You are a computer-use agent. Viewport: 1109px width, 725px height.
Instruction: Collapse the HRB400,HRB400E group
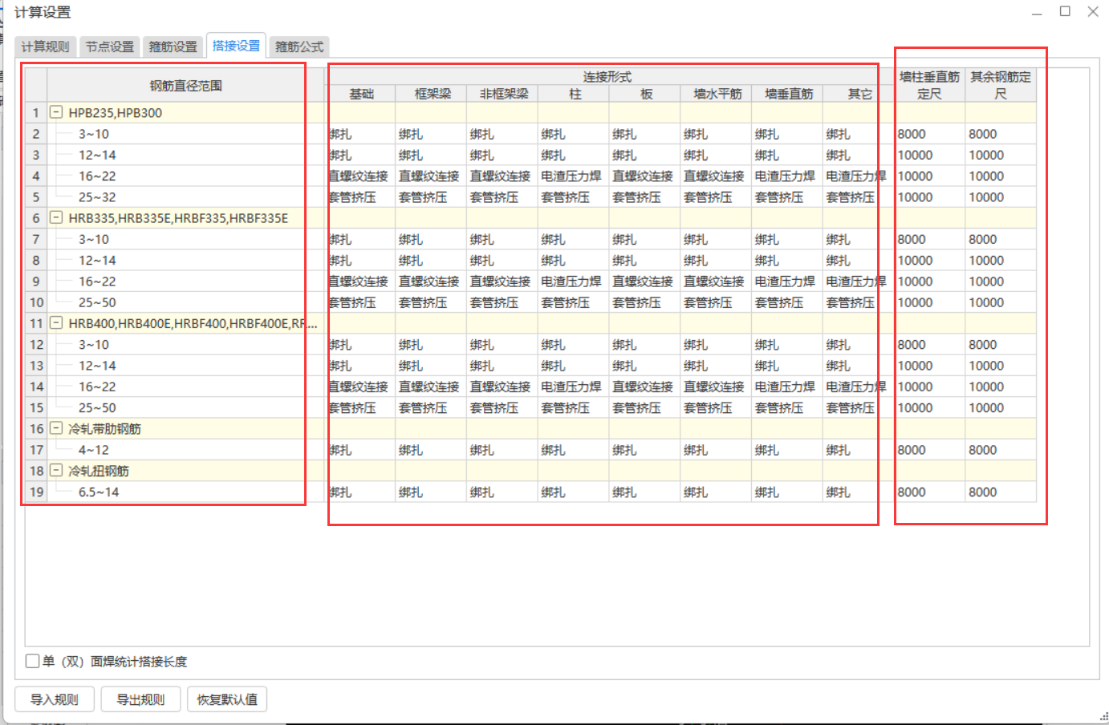tap(56, 323)
